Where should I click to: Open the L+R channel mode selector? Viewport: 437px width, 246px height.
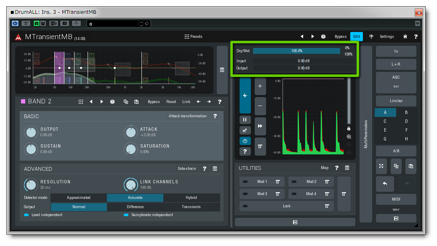(396, 64)
